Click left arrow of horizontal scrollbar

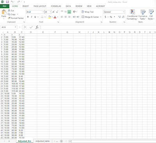tap(70, 141)
